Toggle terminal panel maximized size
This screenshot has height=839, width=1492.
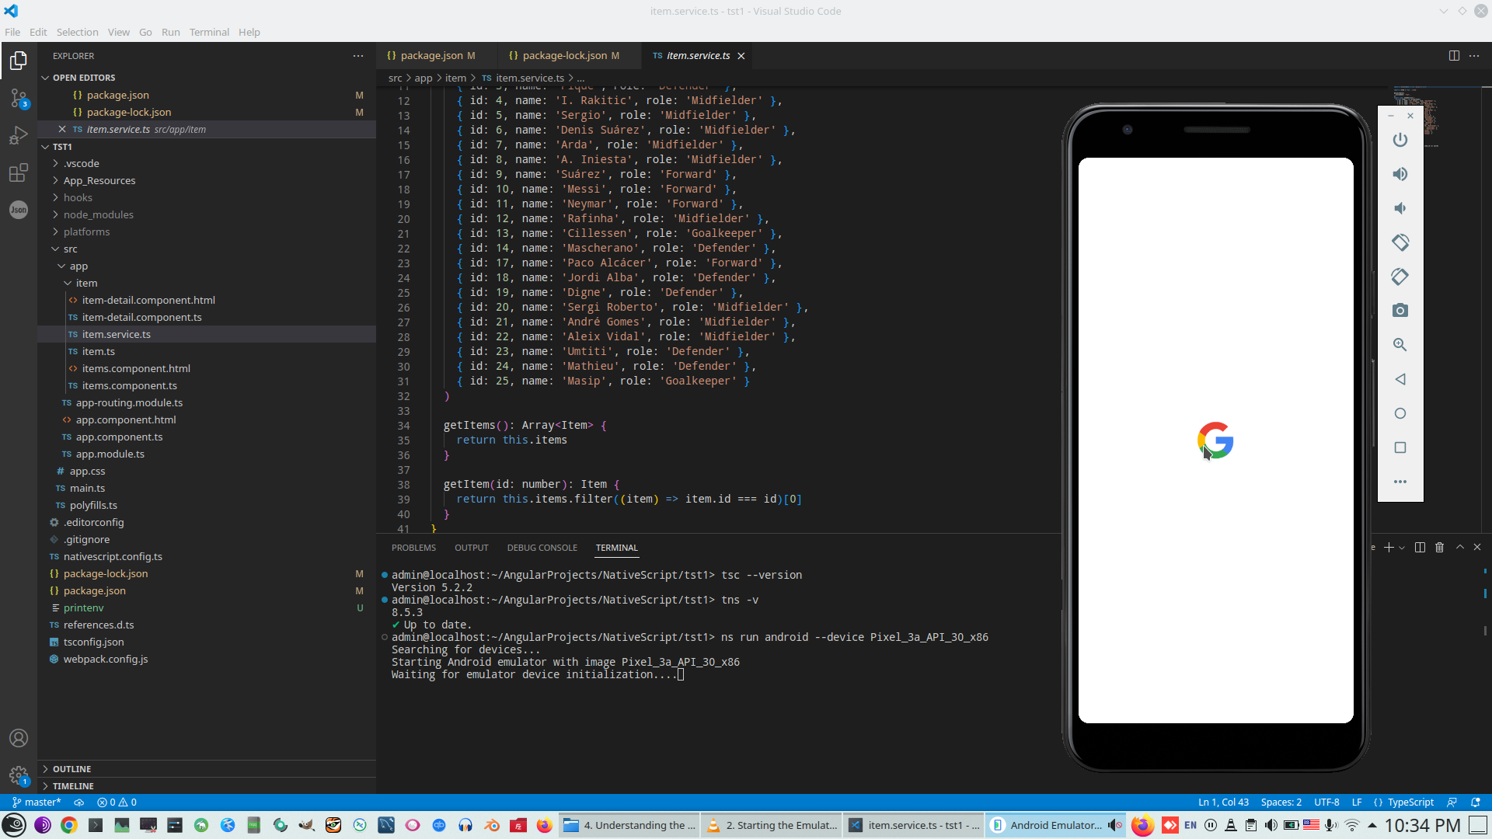1459,548
